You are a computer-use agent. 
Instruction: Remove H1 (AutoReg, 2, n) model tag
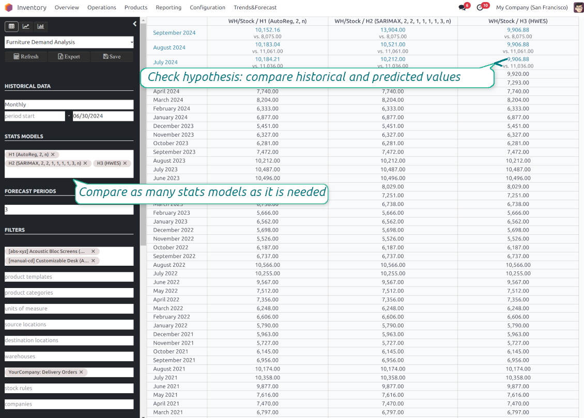click(53, 154)
